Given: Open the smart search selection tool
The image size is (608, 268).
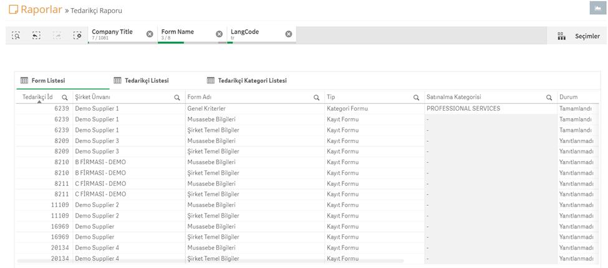Looking at the screenshot, I should pyautogui.click(x=16, y=35).
